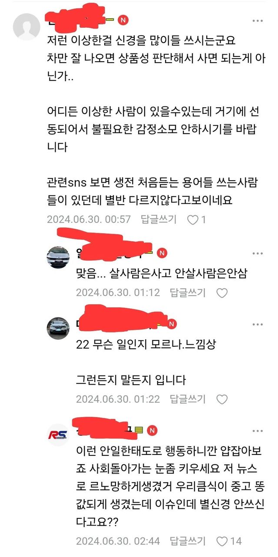
Task: Open three-dot menu on 01:12 reply
Action: point(258,253)
